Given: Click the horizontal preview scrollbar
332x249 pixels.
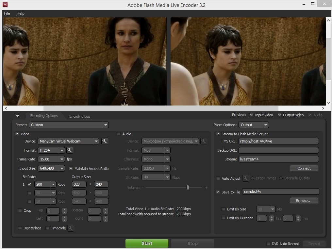Looking at the screenshot, I should coord(161,108).
